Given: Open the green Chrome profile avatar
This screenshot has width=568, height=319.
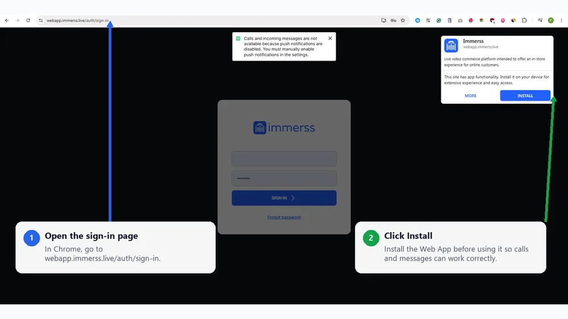Looking at the screenshot, I should tap(550, 20).
